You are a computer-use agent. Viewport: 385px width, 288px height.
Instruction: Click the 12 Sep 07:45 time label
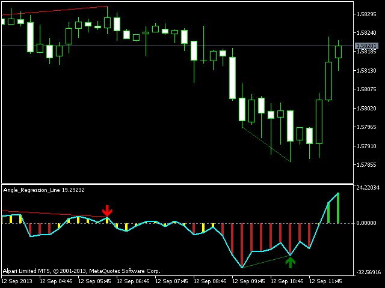pyautogui.click(x=171, y=281)
